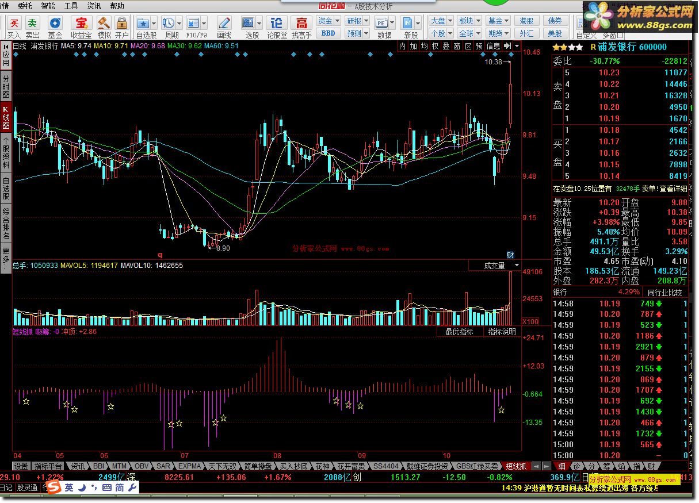
Task: Open the 收益宝 icon
Action: (x=82, y=24)
